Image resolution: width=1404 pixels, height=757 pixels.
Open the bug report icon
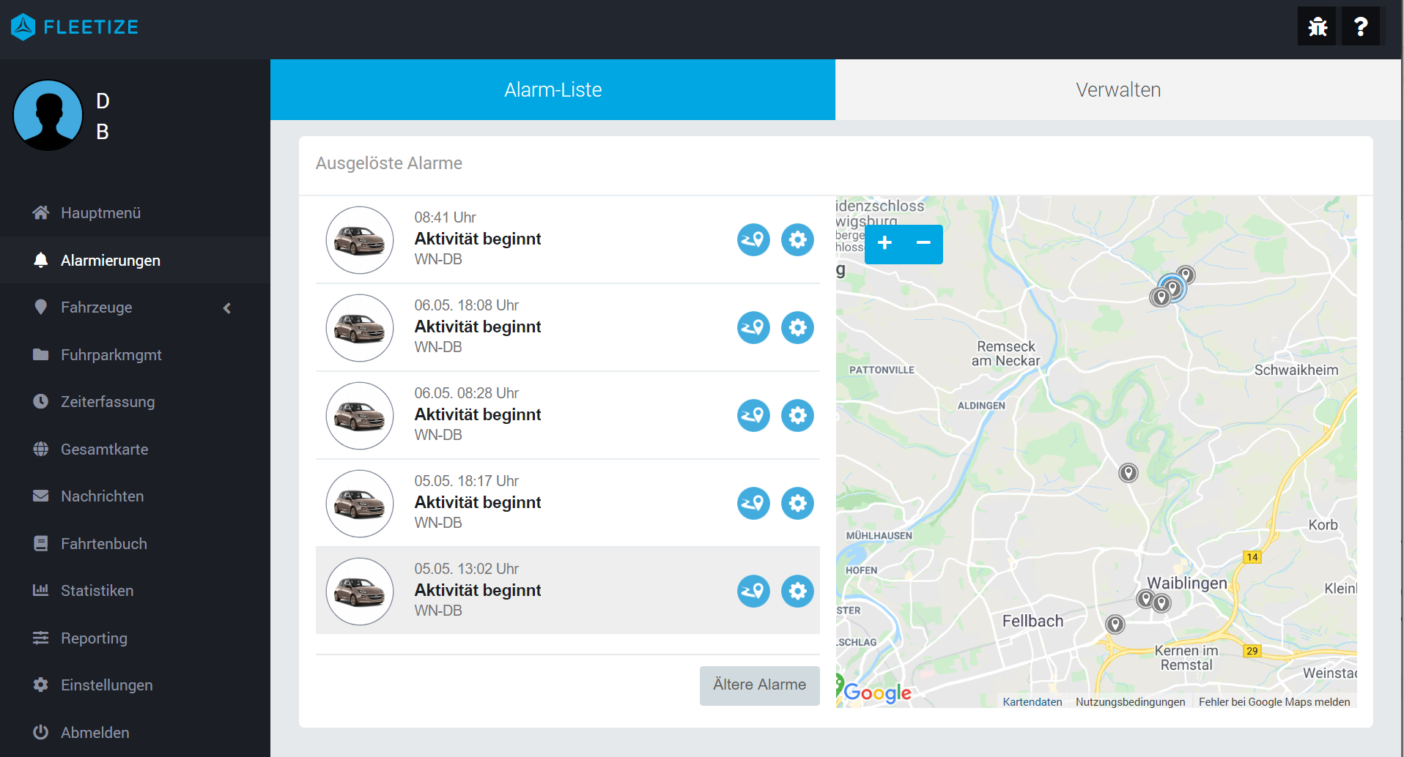1317,26
